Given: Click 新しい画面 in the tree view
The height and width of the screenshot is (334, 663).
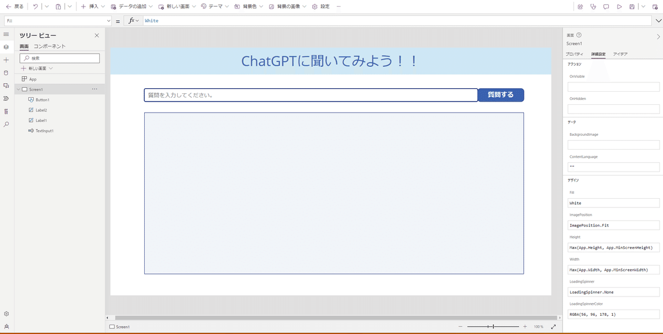Looking at the screenshot, I should [x=37, y=68].
